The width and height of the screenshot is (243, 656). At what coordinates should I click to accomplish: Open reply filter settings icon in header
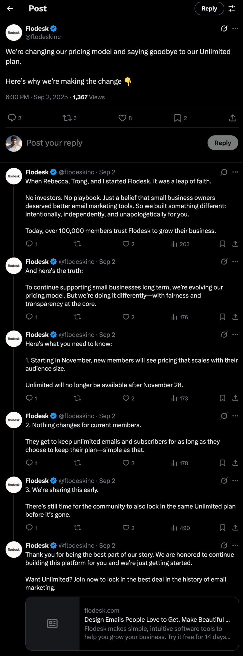(x=232, y=8)
